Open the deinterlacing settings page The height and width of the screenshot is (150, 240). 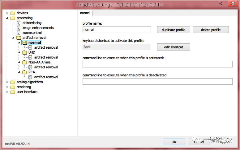click(x=32, y=23)
